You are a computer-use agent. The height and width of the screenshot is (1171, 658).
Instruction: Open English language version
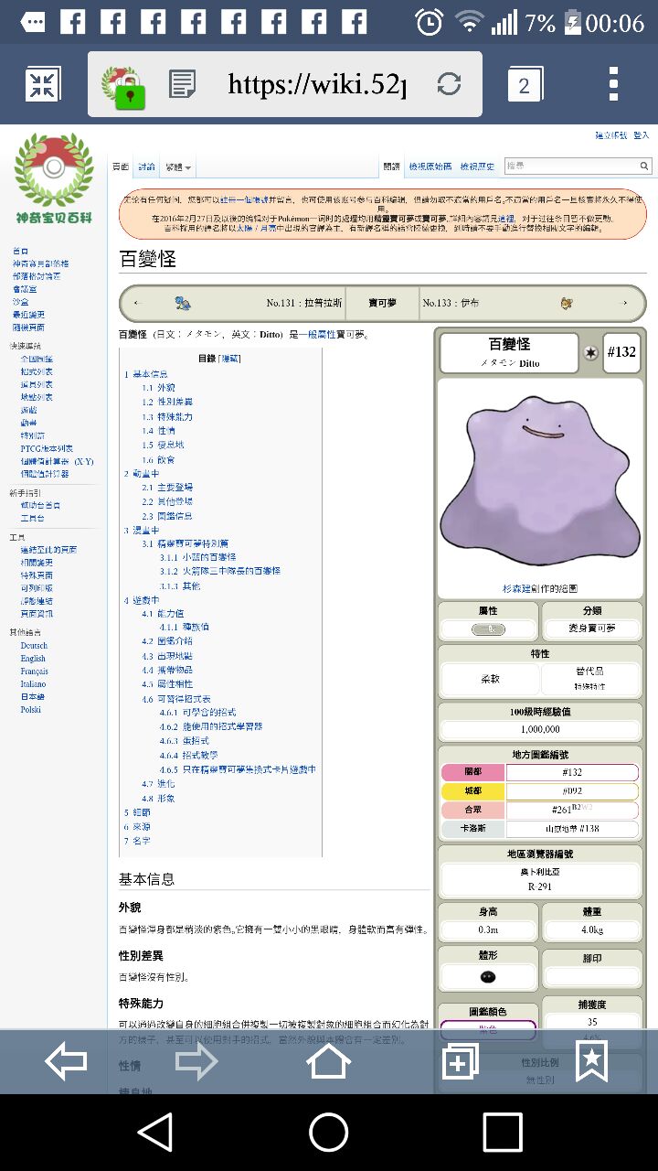coord(33,659)
